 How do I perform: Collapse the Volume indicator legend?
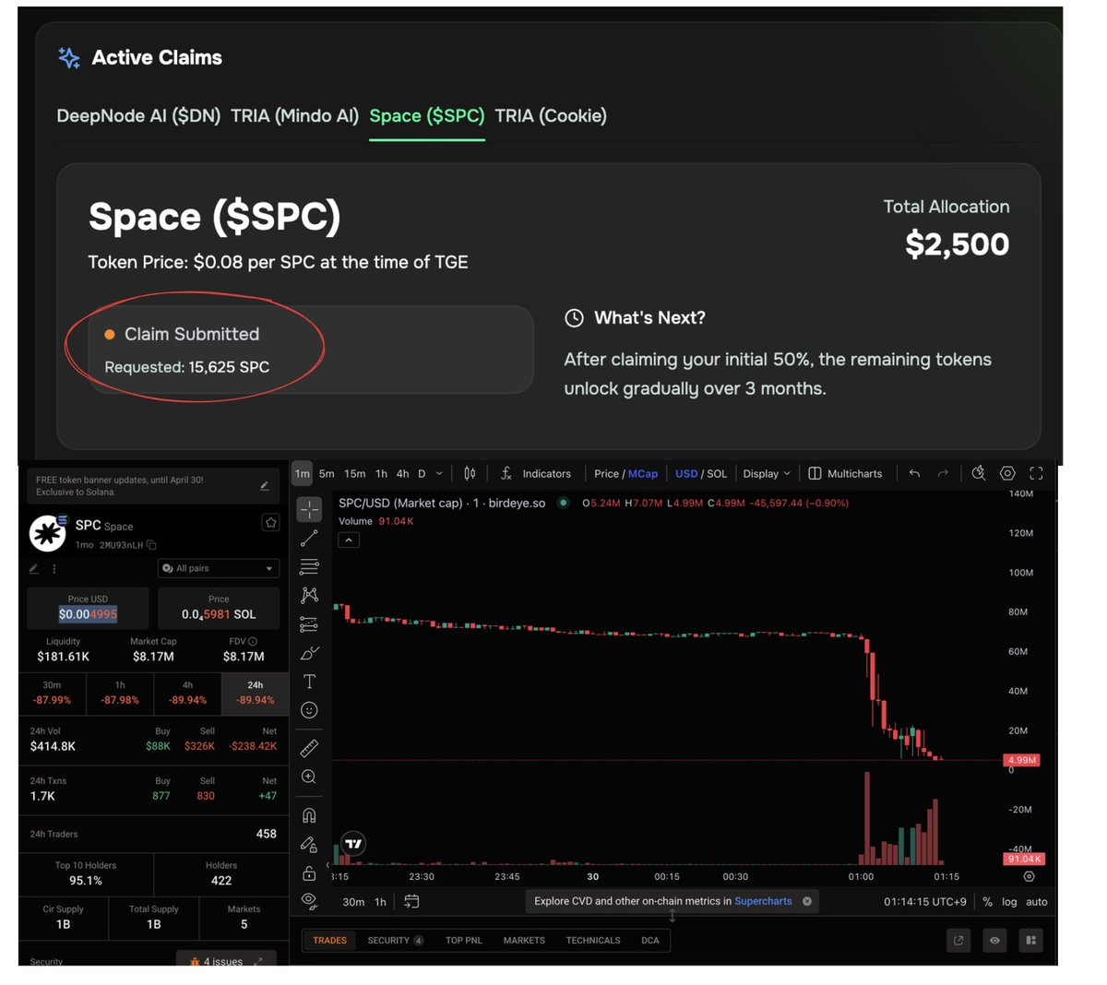coord(349,540)
